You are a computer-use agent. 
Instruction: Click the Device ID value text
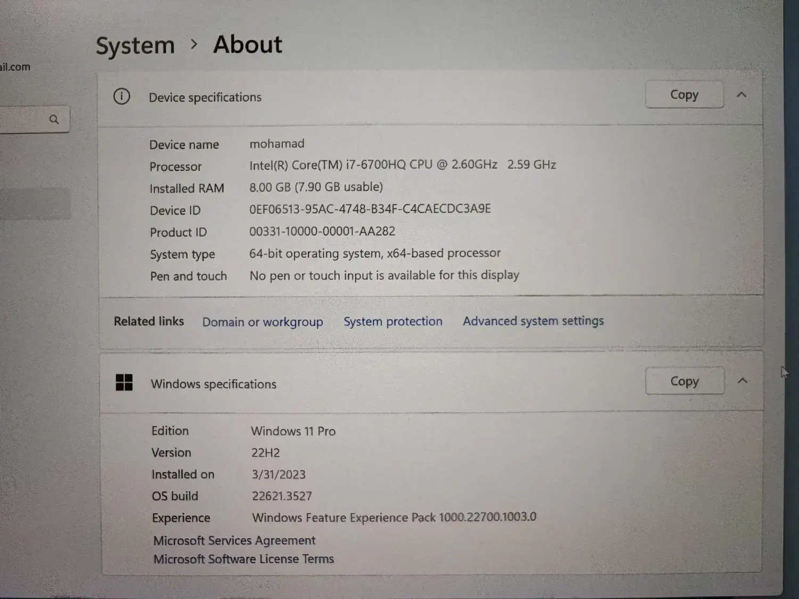tap(370, 209)
